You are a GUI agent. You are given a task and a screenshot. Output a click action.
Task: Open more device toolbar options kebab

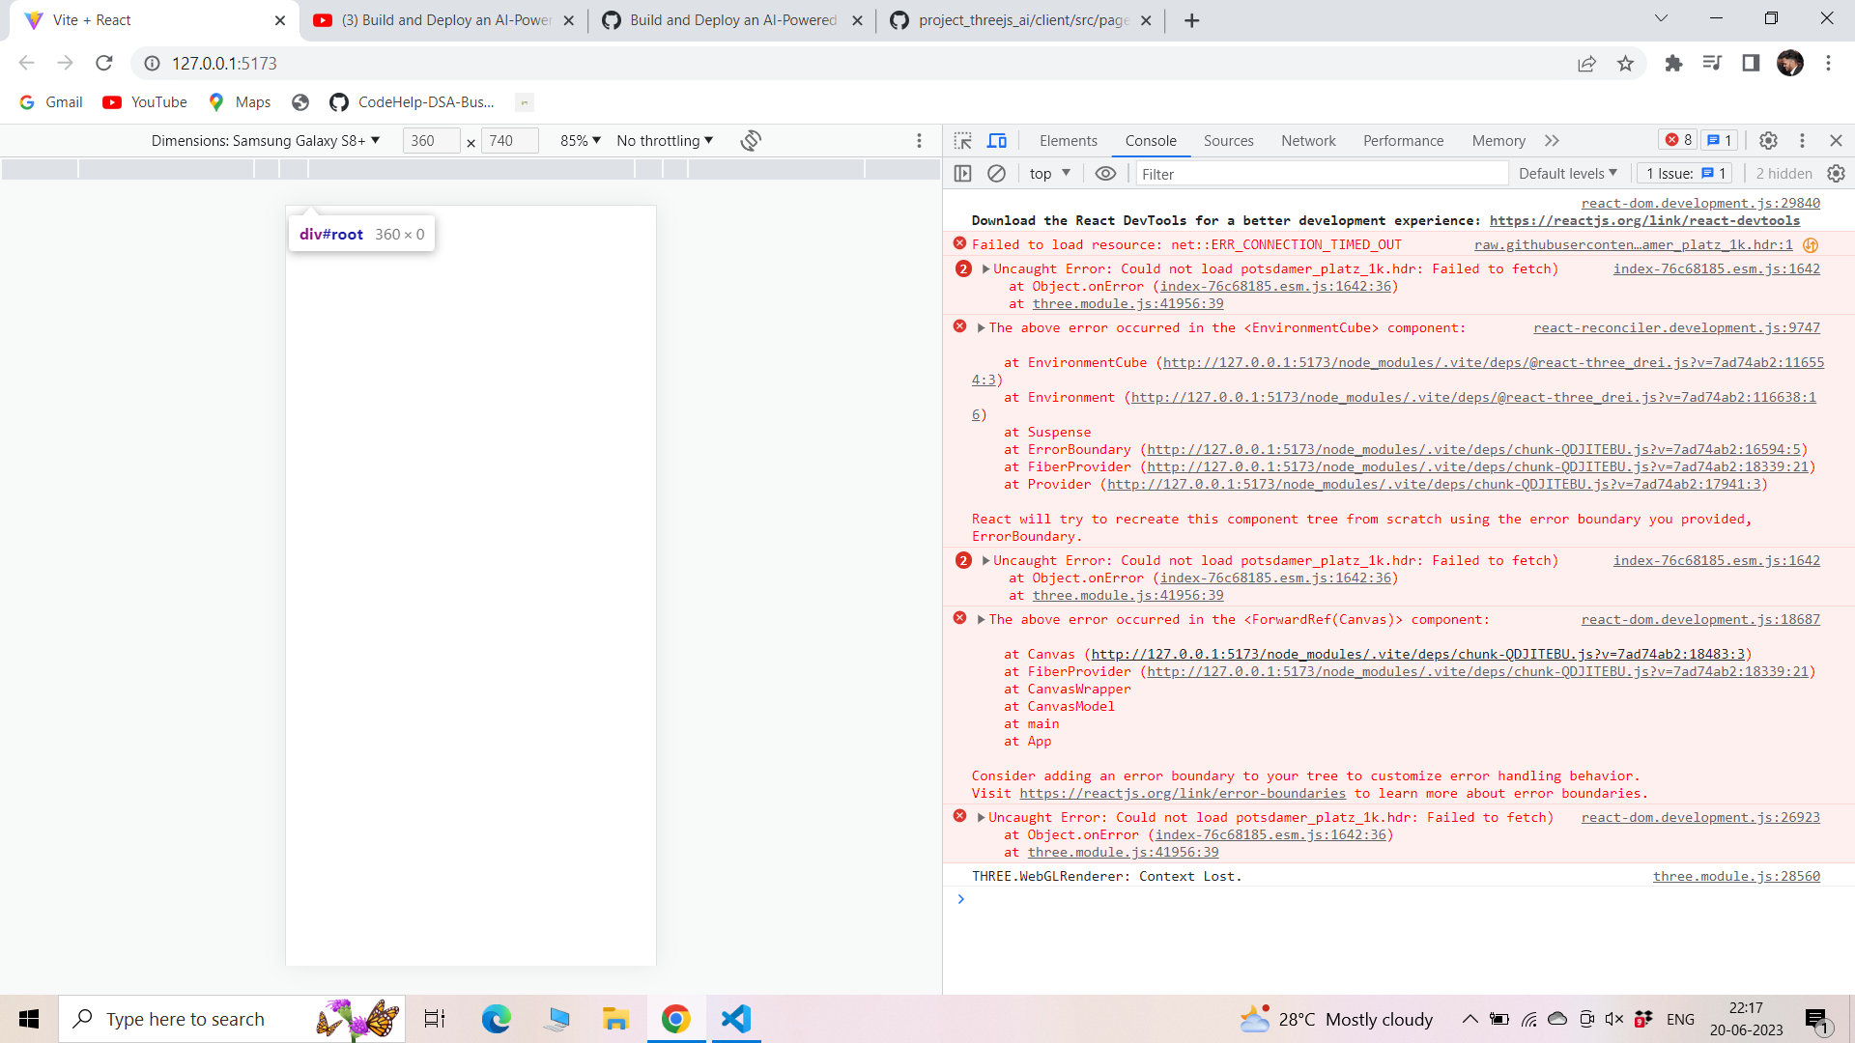[x=919, y=141]
